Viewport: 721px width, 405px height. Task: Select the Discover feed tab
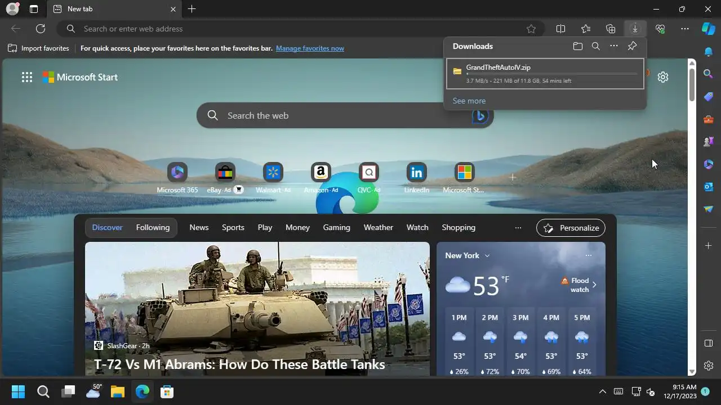107,227
